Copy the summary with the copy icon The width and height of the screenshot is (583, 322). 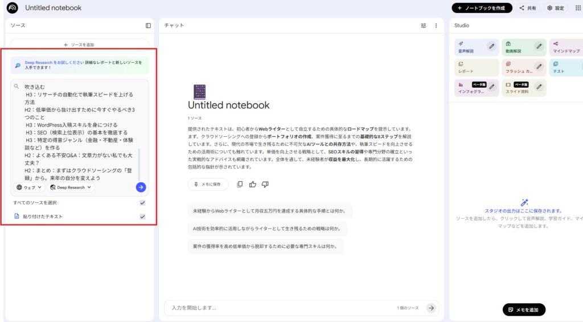[x=240, y=184]
